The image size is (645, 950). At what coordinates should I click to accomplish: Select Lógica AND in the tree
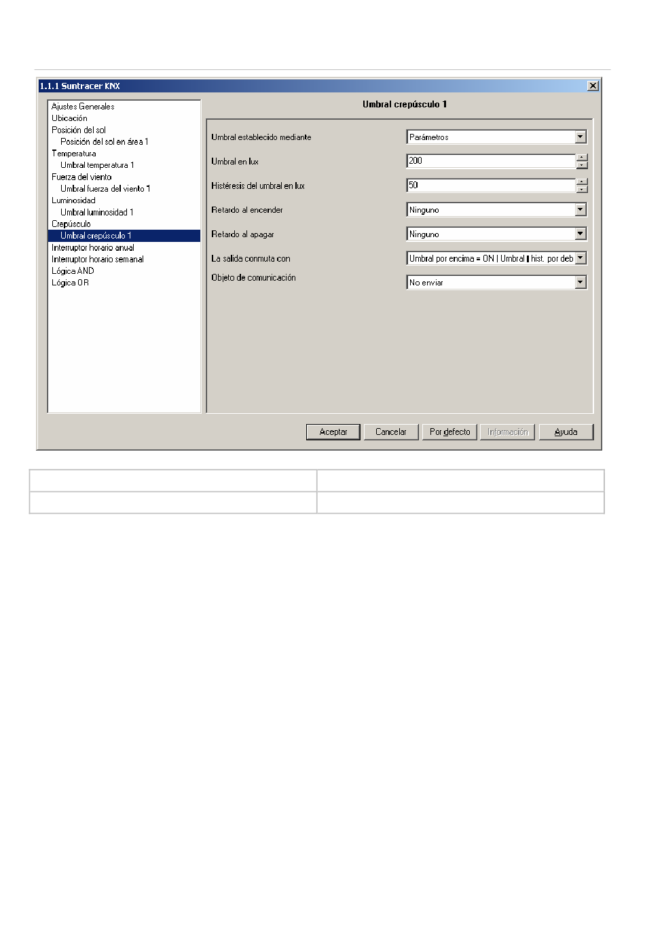click(73, 271)
